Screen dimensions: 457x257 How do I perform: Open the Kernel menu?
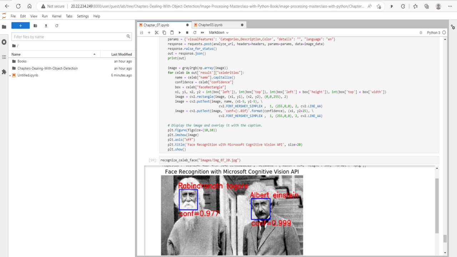[x=57, y=16]
